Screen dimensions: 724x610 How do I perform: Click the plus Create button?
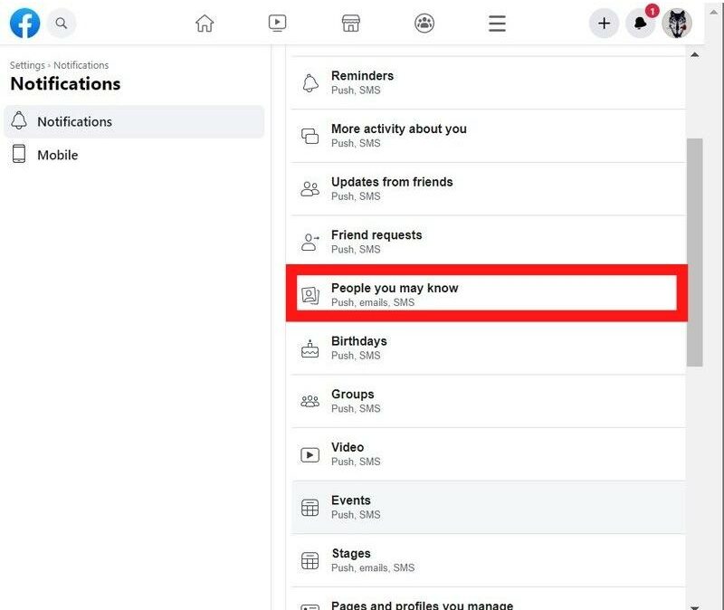[604, 24]
